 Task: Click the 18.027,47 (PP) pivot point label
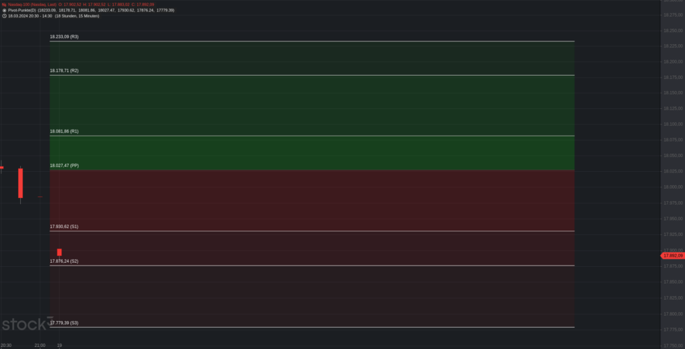coord(64,165)
